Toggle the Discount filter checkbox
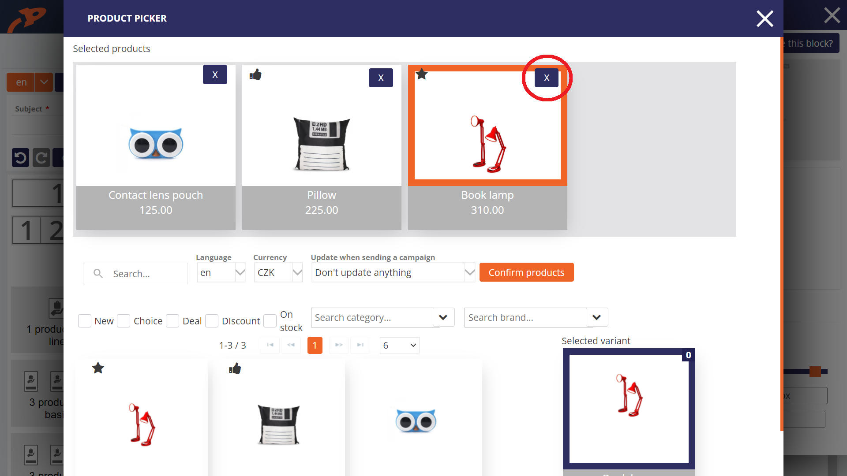 tap(212, 321)
